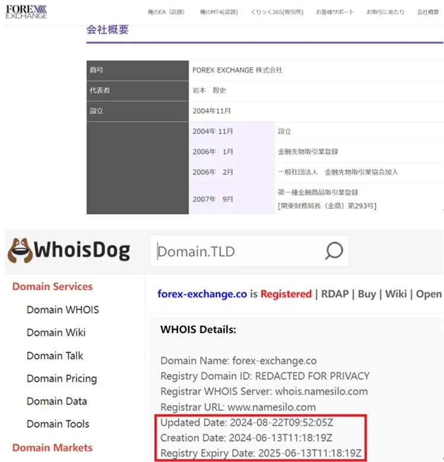Image resolution: width=444 pixels, height=462 pixels.
Task: Open Domain Talk in sidebar
Action: (x=55, y=356)
